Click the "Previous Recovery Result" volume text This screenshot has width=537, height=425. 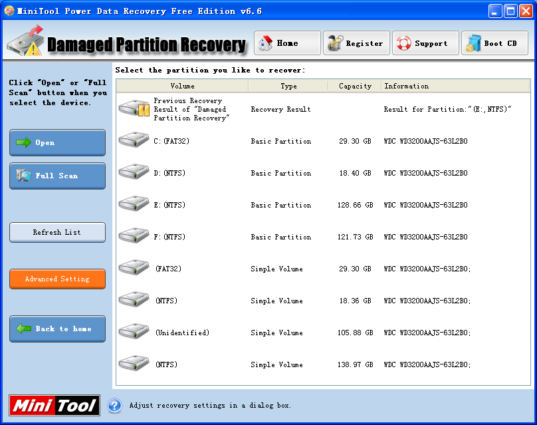tap(191, 109)
